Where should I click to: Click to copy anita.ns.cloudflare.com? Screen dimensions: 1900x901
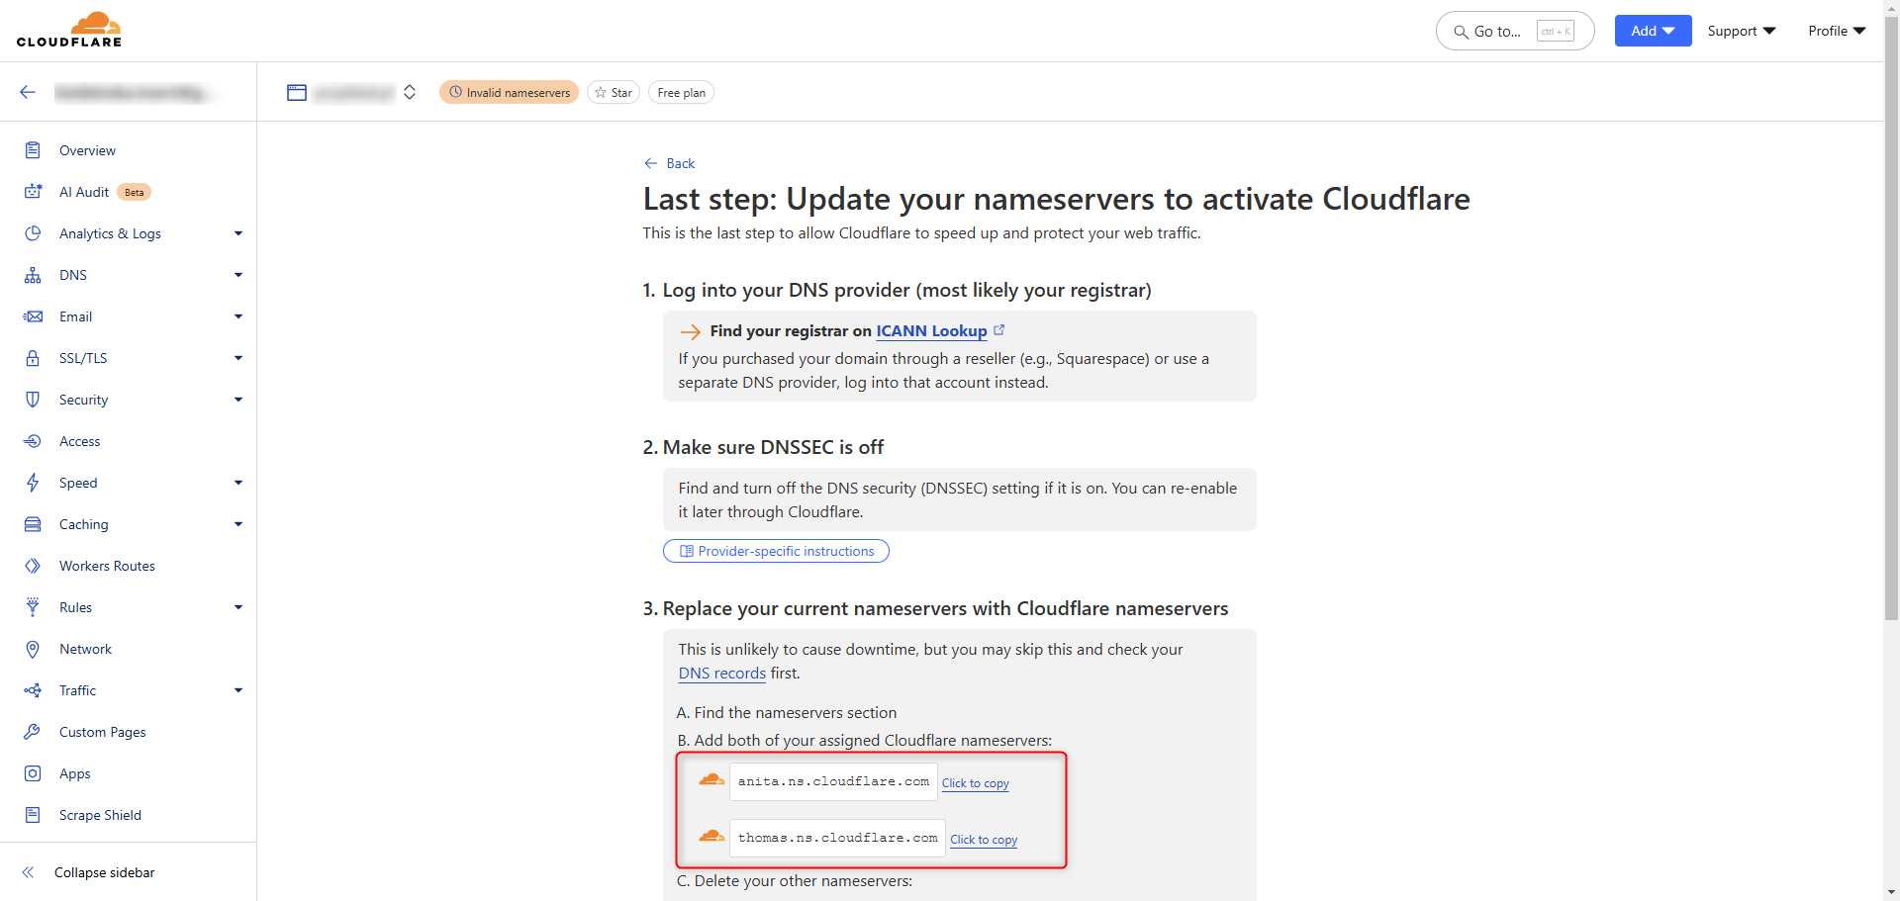975,782
